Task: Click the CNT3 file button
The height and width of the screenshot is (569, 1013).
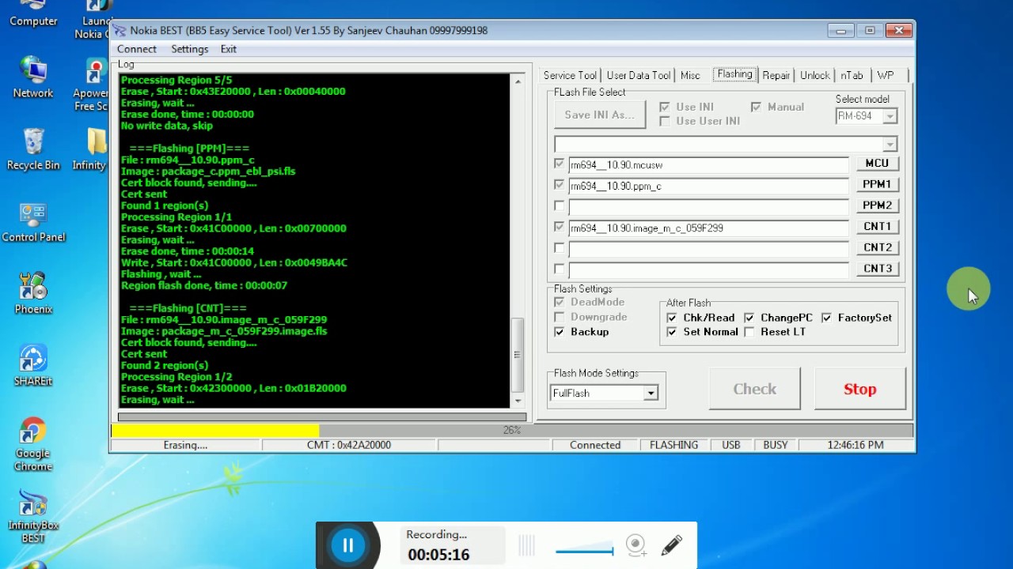Action: (x=877, y=269)
